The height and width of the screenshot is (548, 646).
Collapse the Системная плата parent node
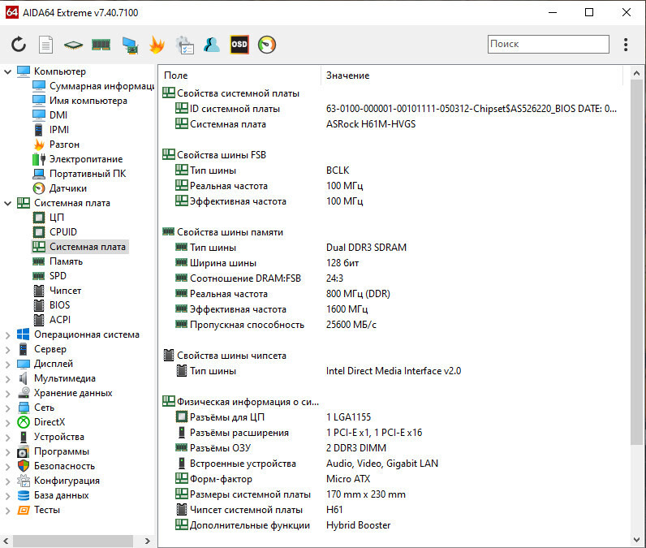click(x=8, y=203)
